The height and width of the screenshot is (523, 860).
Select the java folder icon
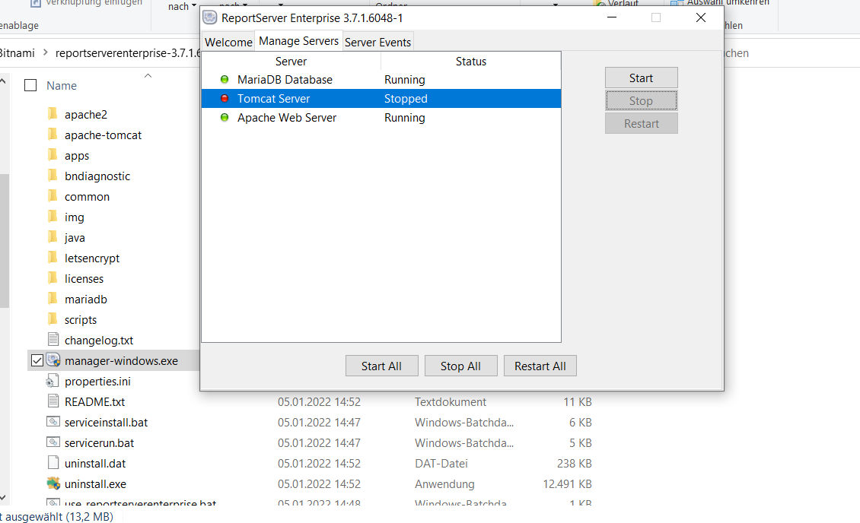tap(53, 237)
